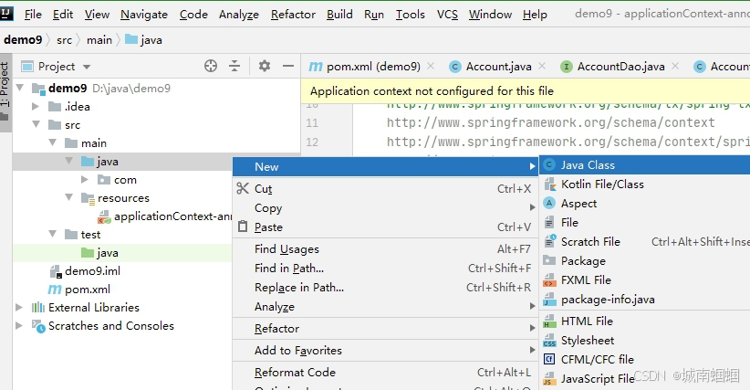
Task: Click the Stylesheet CSS icon
Action: click(549, 341)
